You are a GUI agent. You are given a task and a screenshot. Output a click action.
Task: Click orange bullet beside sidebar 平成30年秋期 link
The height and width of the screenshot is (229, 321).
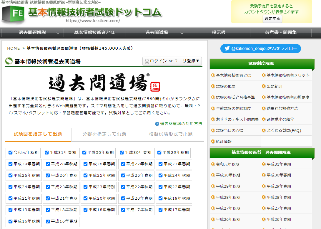pos(213,175)
